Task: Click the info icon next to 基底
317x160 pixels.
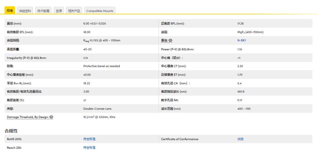Action: [171, 40]
